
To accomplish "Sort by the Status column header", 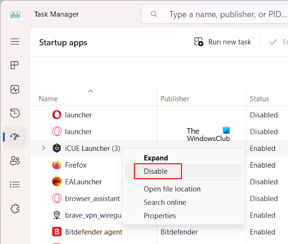I will click(259, 98).
